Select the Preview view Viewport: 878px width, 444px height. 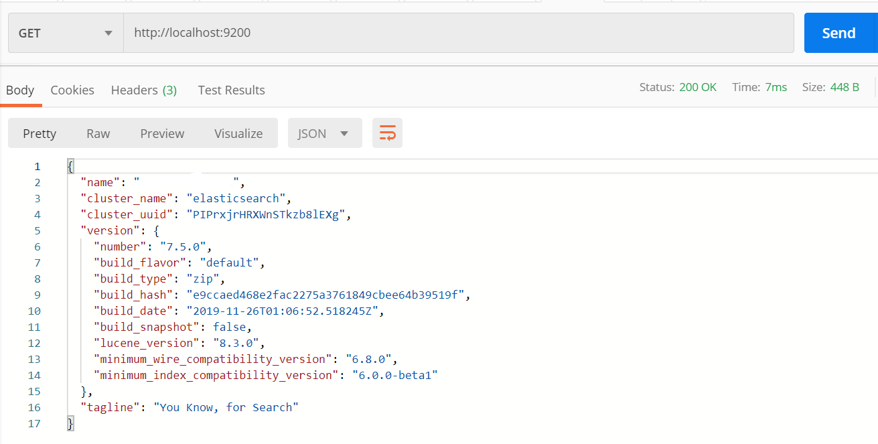click(x=162, y=133)
